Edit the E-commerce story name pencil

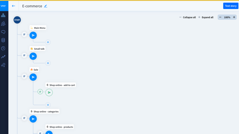click(46, 6)
